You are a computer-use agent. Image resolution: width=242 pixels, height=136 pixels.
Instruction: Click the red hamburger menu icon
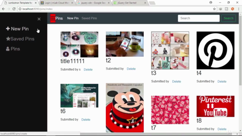(53, 18)
